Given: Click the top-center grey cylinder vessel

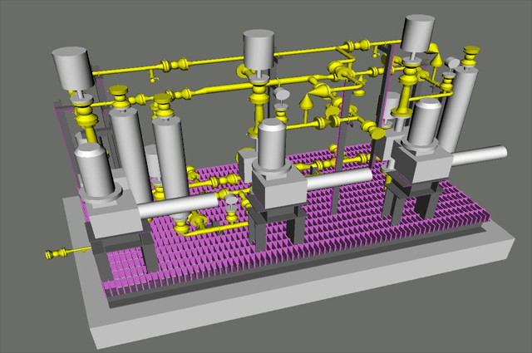Looking at the screenshot, I should (x=259, y=50).
